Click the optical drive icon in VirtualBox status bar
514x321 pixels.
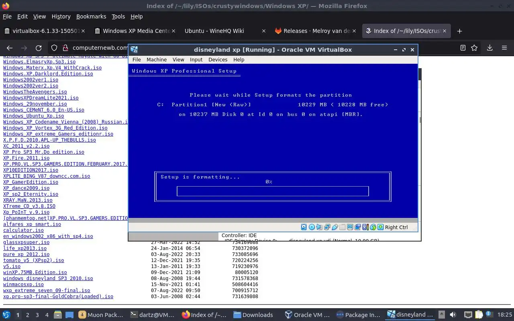312,227
